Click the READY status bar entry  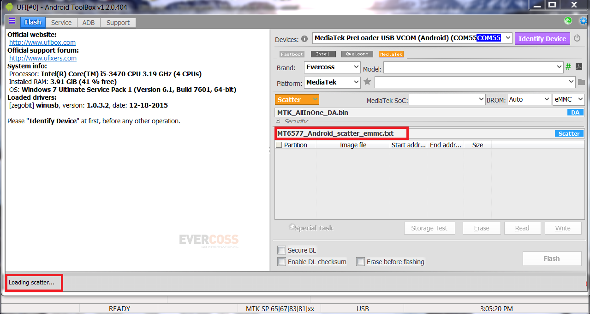coord(119,309)
